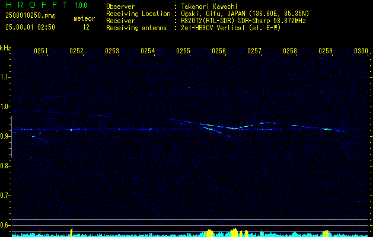Viewport: 373px width, 237px height.
Task: Click the meteor count value 12
Action: [86, 27]
